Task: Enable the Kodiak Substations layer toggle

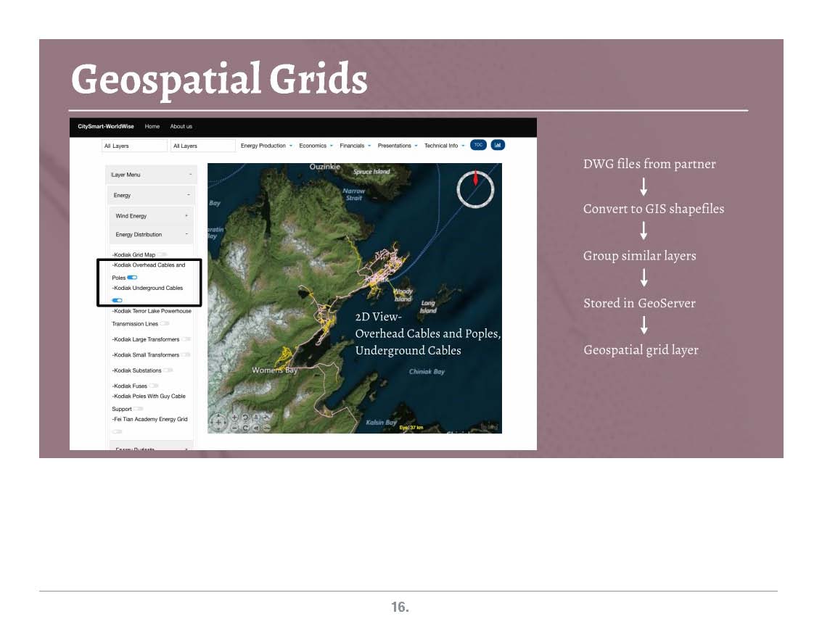Action: 168,370
